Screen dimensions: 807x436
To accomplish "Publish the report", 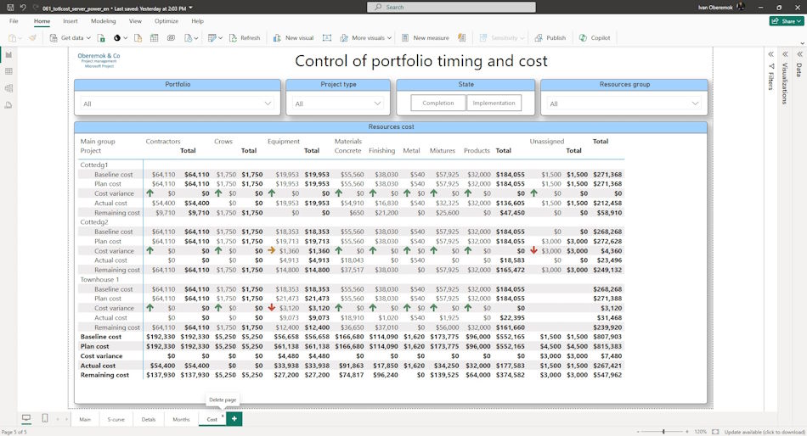I will pyautogui.click(x=550, y=37).
